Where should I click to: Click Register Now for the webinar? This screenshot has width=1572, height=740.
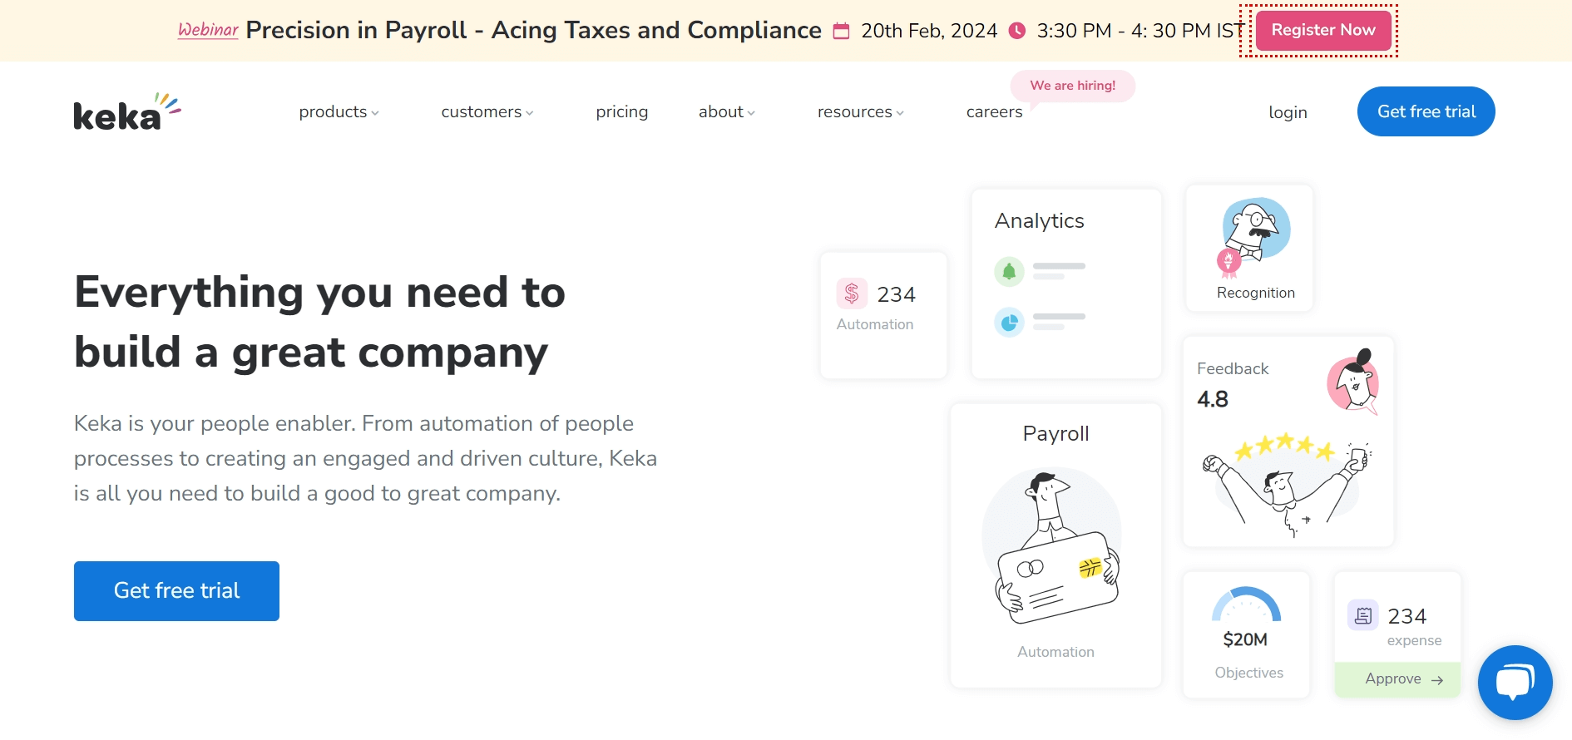pyautogui.click(x=1323, y=30)
